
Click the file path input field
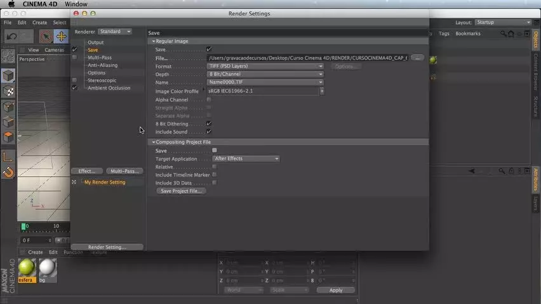(308, 58)
